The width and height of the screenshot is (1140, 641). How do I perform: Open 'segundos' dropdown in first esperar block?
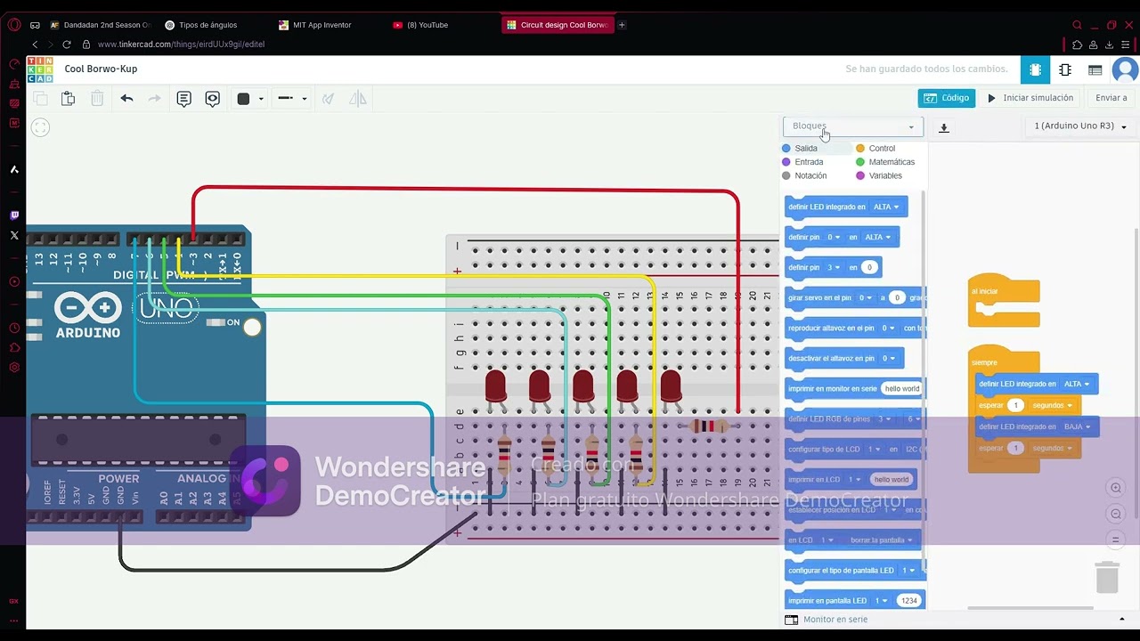click(1053, 405)
